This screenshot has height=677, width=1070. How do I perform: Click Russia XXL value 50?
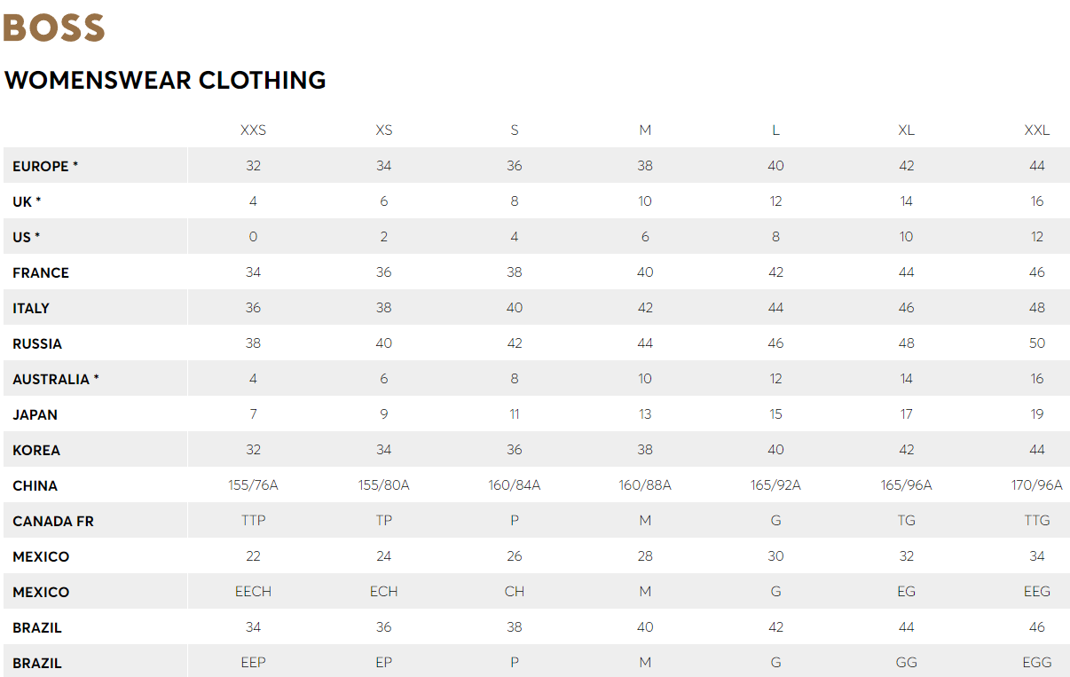[1036, 343]
